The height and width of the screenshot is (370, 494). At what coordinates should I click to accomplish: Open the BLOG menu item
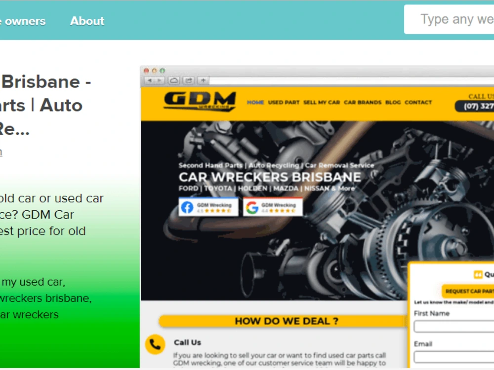click(393, 102)
